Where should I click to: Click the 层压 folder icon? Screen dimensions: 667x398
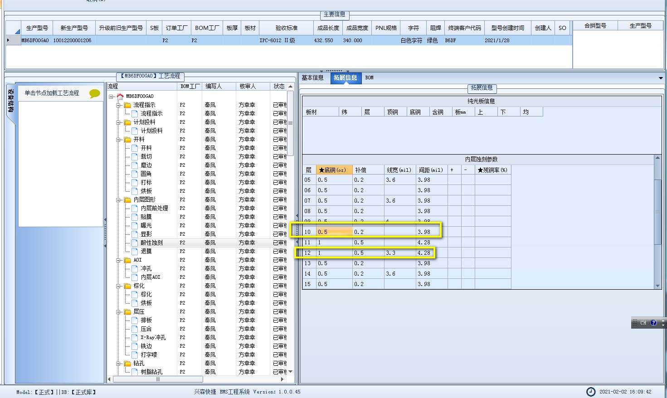tap(127, 311)
